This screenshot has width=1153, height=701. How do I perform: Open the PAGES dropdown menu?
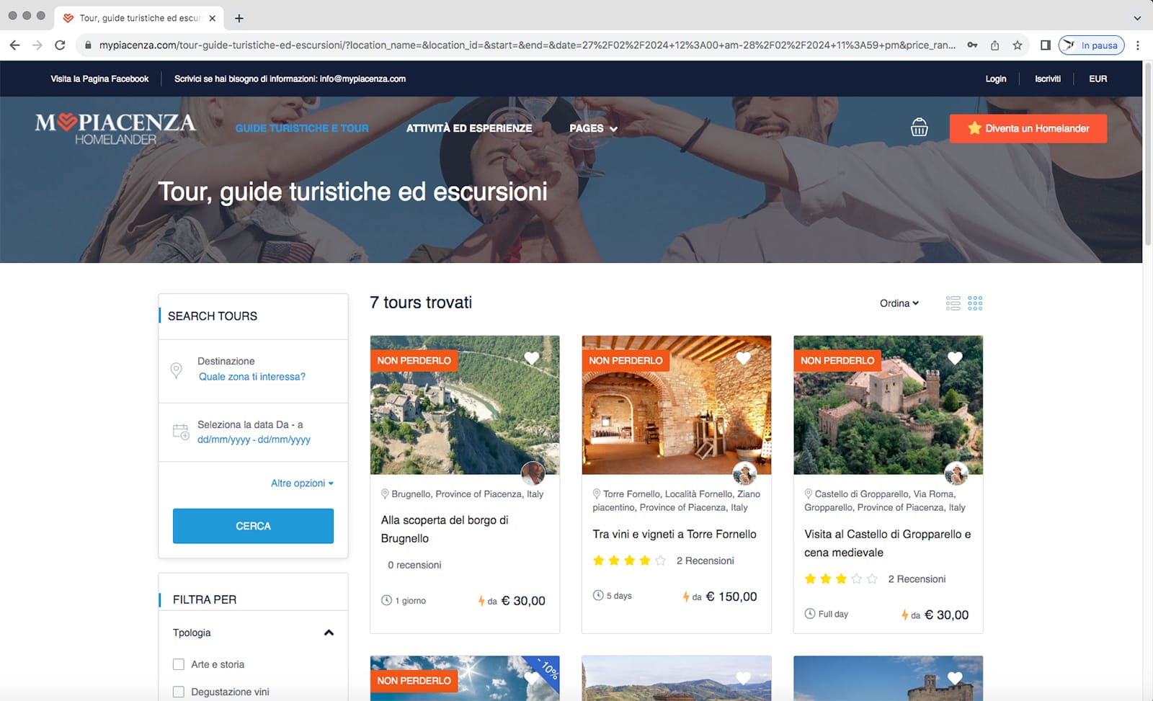pyautogui.click(x=593, y=128)
